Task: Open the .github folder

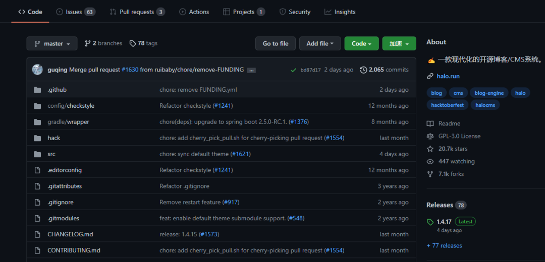Action: (x=57, y=90)
